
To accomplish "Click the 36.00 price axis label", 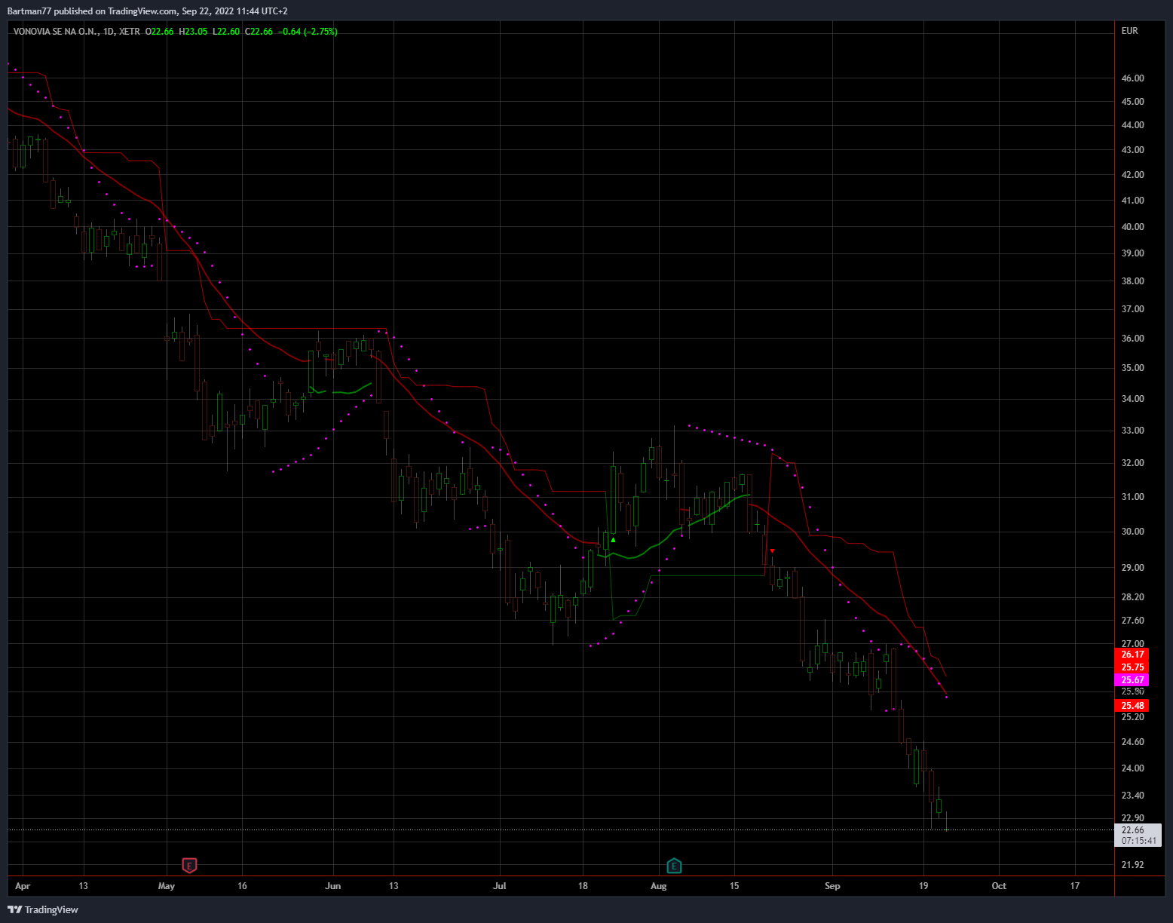I will click(x=1133, y=339).
